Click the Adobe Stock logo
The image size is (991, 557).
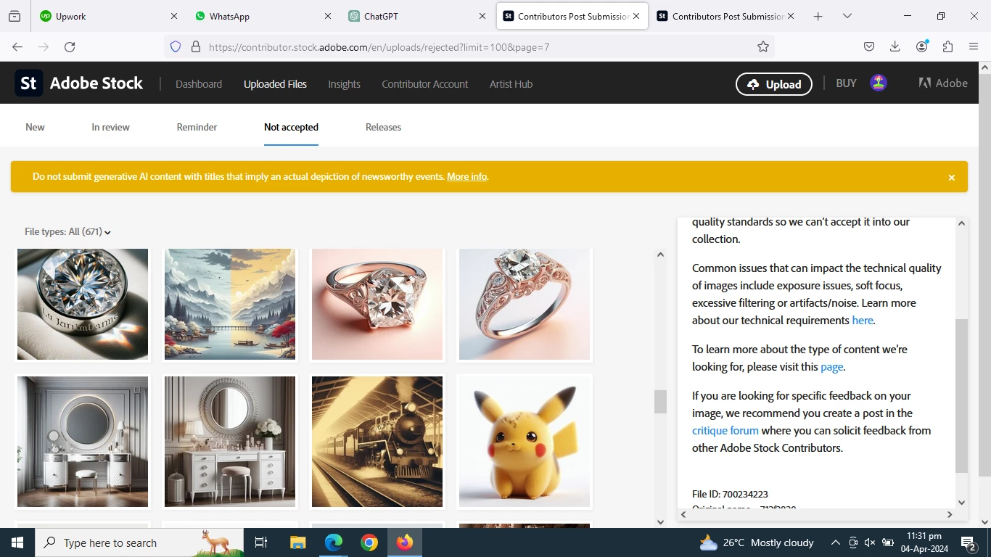79,83
